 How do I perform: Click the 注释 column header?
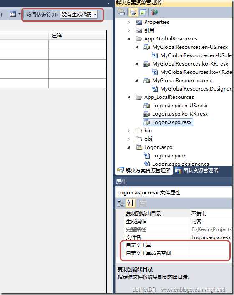pos(77,35)
